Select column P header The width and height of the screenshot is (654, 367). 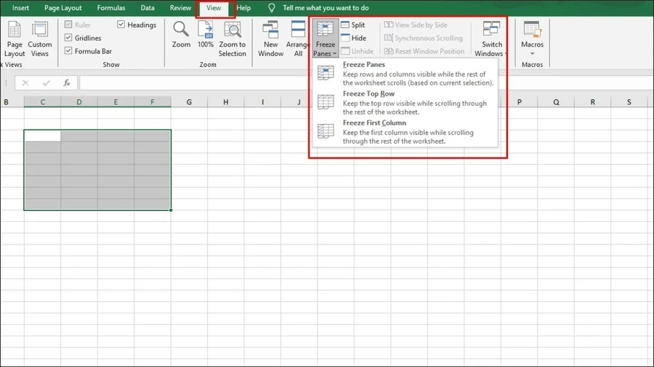click(520, 102)
